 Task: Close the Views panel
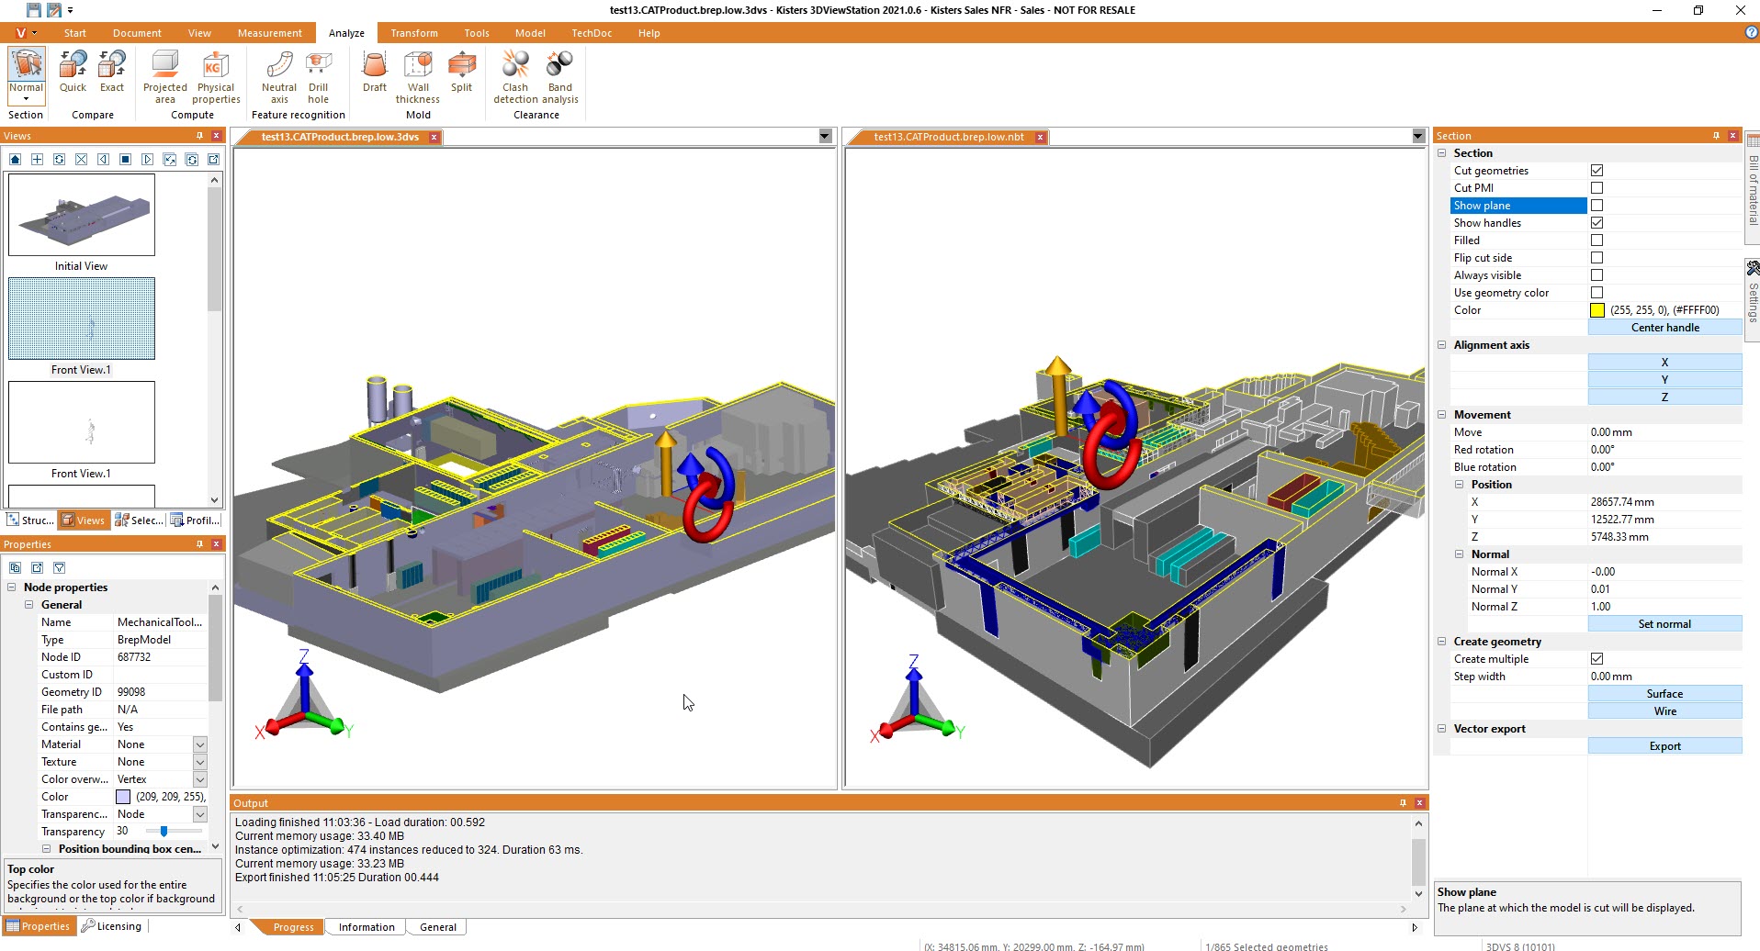coord(217,136)
